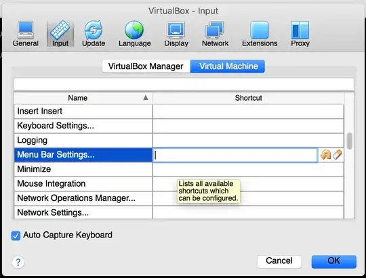Viewport: 366px width, 278px height.
Task: Confirm with the OK button
Action: [333, 262]
